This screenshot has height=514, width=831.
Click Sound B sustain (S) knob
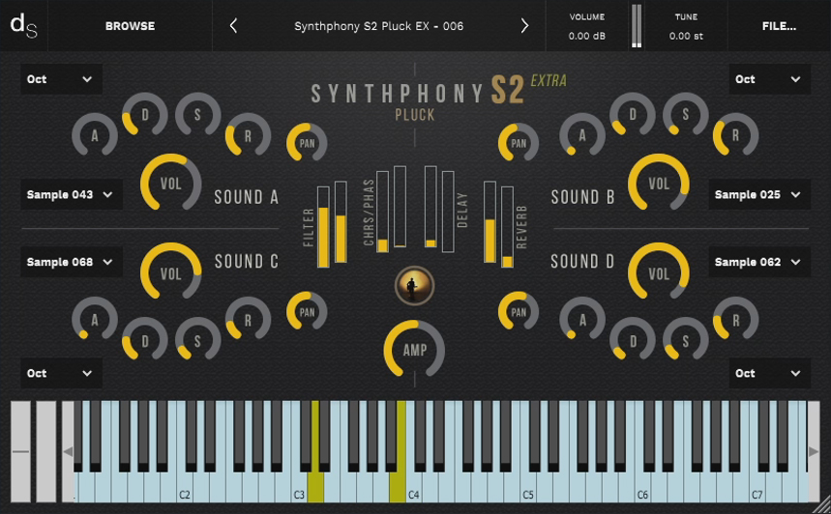685,115
